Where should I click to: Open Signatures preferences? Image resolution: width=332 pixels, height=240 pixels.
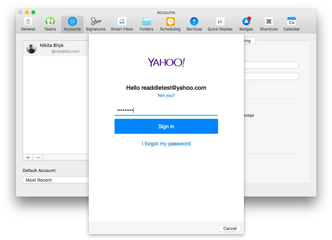(96, 24)
